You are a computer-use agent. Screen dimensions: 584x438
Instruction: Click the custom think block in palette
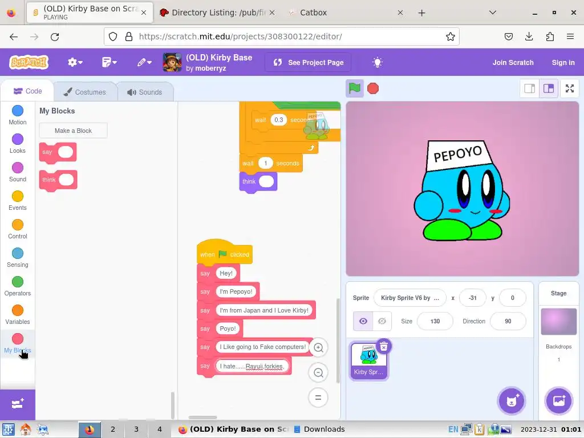(48, 180)
